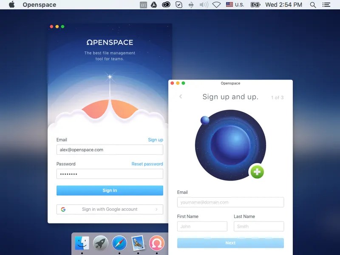Click Reset password
This screenshot has width=340, height=255.
click(x=147, y=164)
